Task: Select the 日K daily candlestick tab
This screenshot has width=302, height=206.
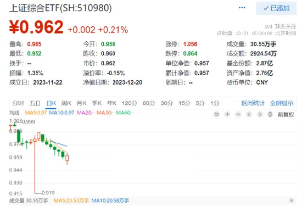Action: pos(51,103)
